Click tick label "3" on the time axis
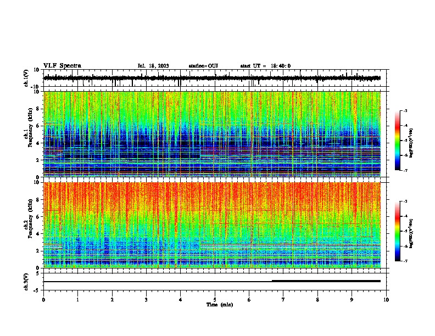Image resolution: width=435 pixels, height=336 pixels. click(x=146, y=300)
